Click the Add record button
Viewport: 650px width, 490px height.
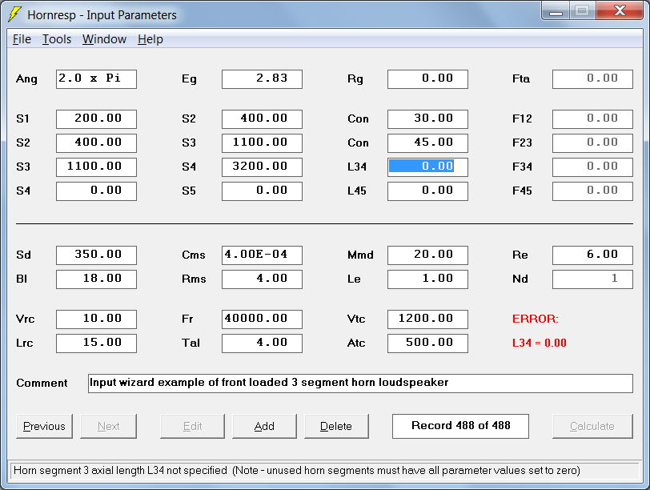click(x=264, y=426)
